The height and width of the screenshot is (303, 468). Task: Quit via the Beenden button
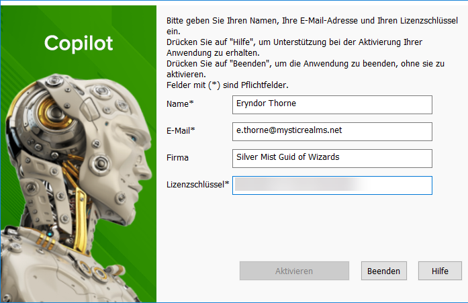[x=384, y=271]
